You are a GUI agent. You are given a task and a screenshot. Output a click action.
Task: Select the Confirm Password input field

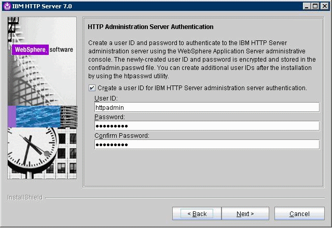[x=206, y=145]
